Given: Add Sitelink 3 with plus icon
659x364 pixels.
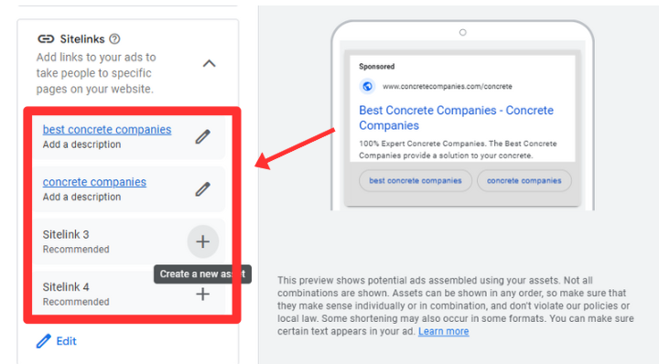Looking at the screenshot, I should click(x=203, y=241).
